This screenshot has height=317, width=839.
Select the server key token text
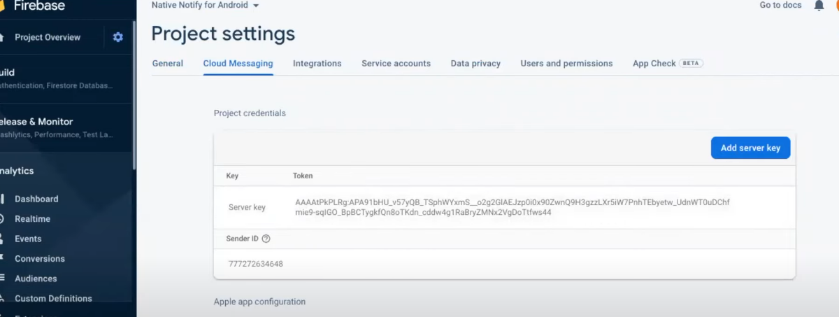coord(512,207)
